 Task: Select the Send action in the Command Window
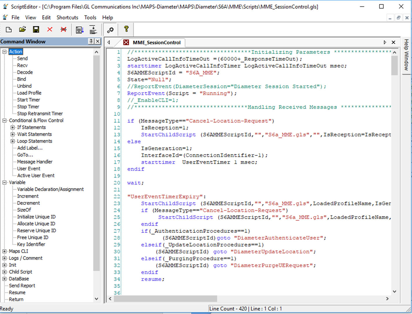coord(23,58)
